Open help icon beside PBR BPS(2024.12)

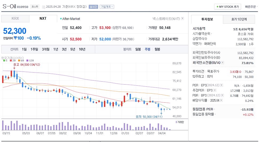click(x=222, y=95)
